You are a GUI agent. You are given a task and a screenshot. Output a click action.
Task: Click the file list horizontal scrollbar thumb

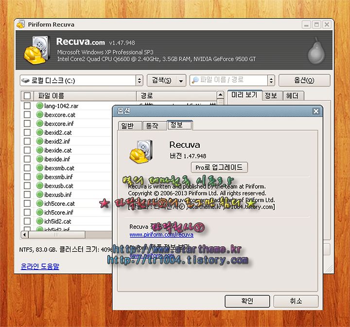pyautogui.click(x=57, y=235)
